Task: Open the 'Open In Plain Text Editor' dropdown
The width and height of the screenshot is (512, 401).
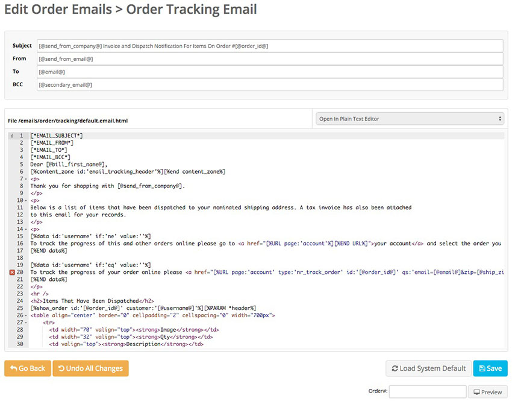Action: click(x=410, y=119)
